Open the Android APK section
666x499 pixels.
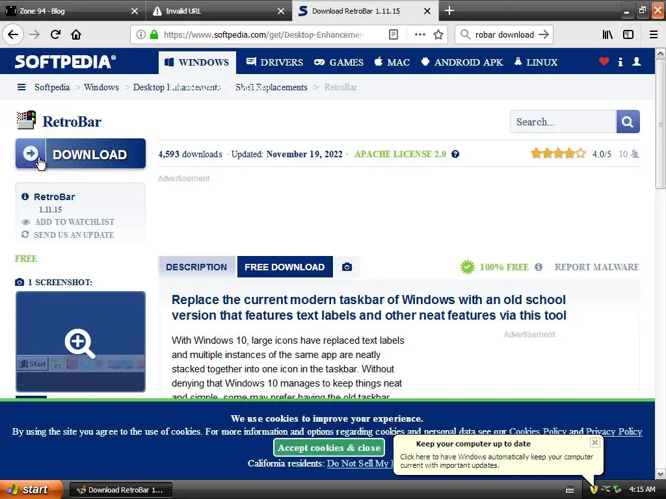click(x=462, y=62)
